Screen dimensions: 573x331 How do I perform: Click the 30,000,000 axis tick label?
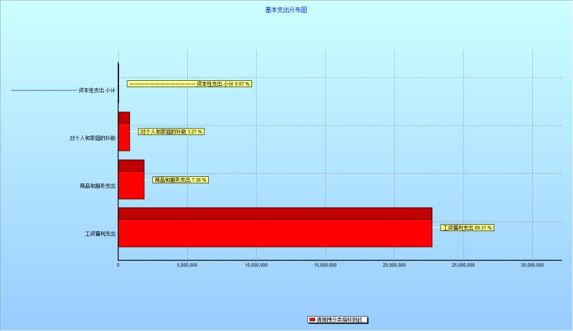532,265
